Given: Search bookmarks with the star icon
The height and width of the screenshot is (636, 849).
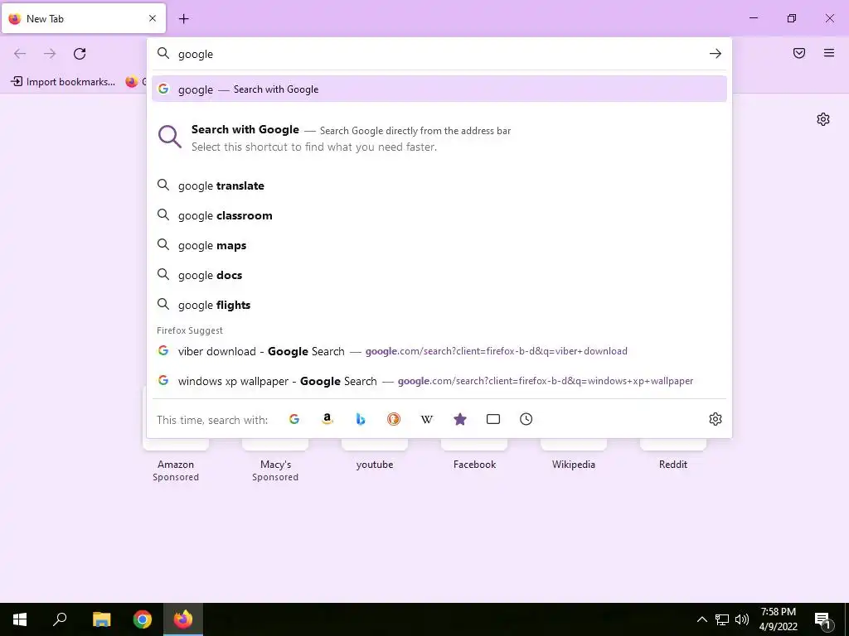Looking at the screenshot, I should pyautogui.click(x=459, y=419).
